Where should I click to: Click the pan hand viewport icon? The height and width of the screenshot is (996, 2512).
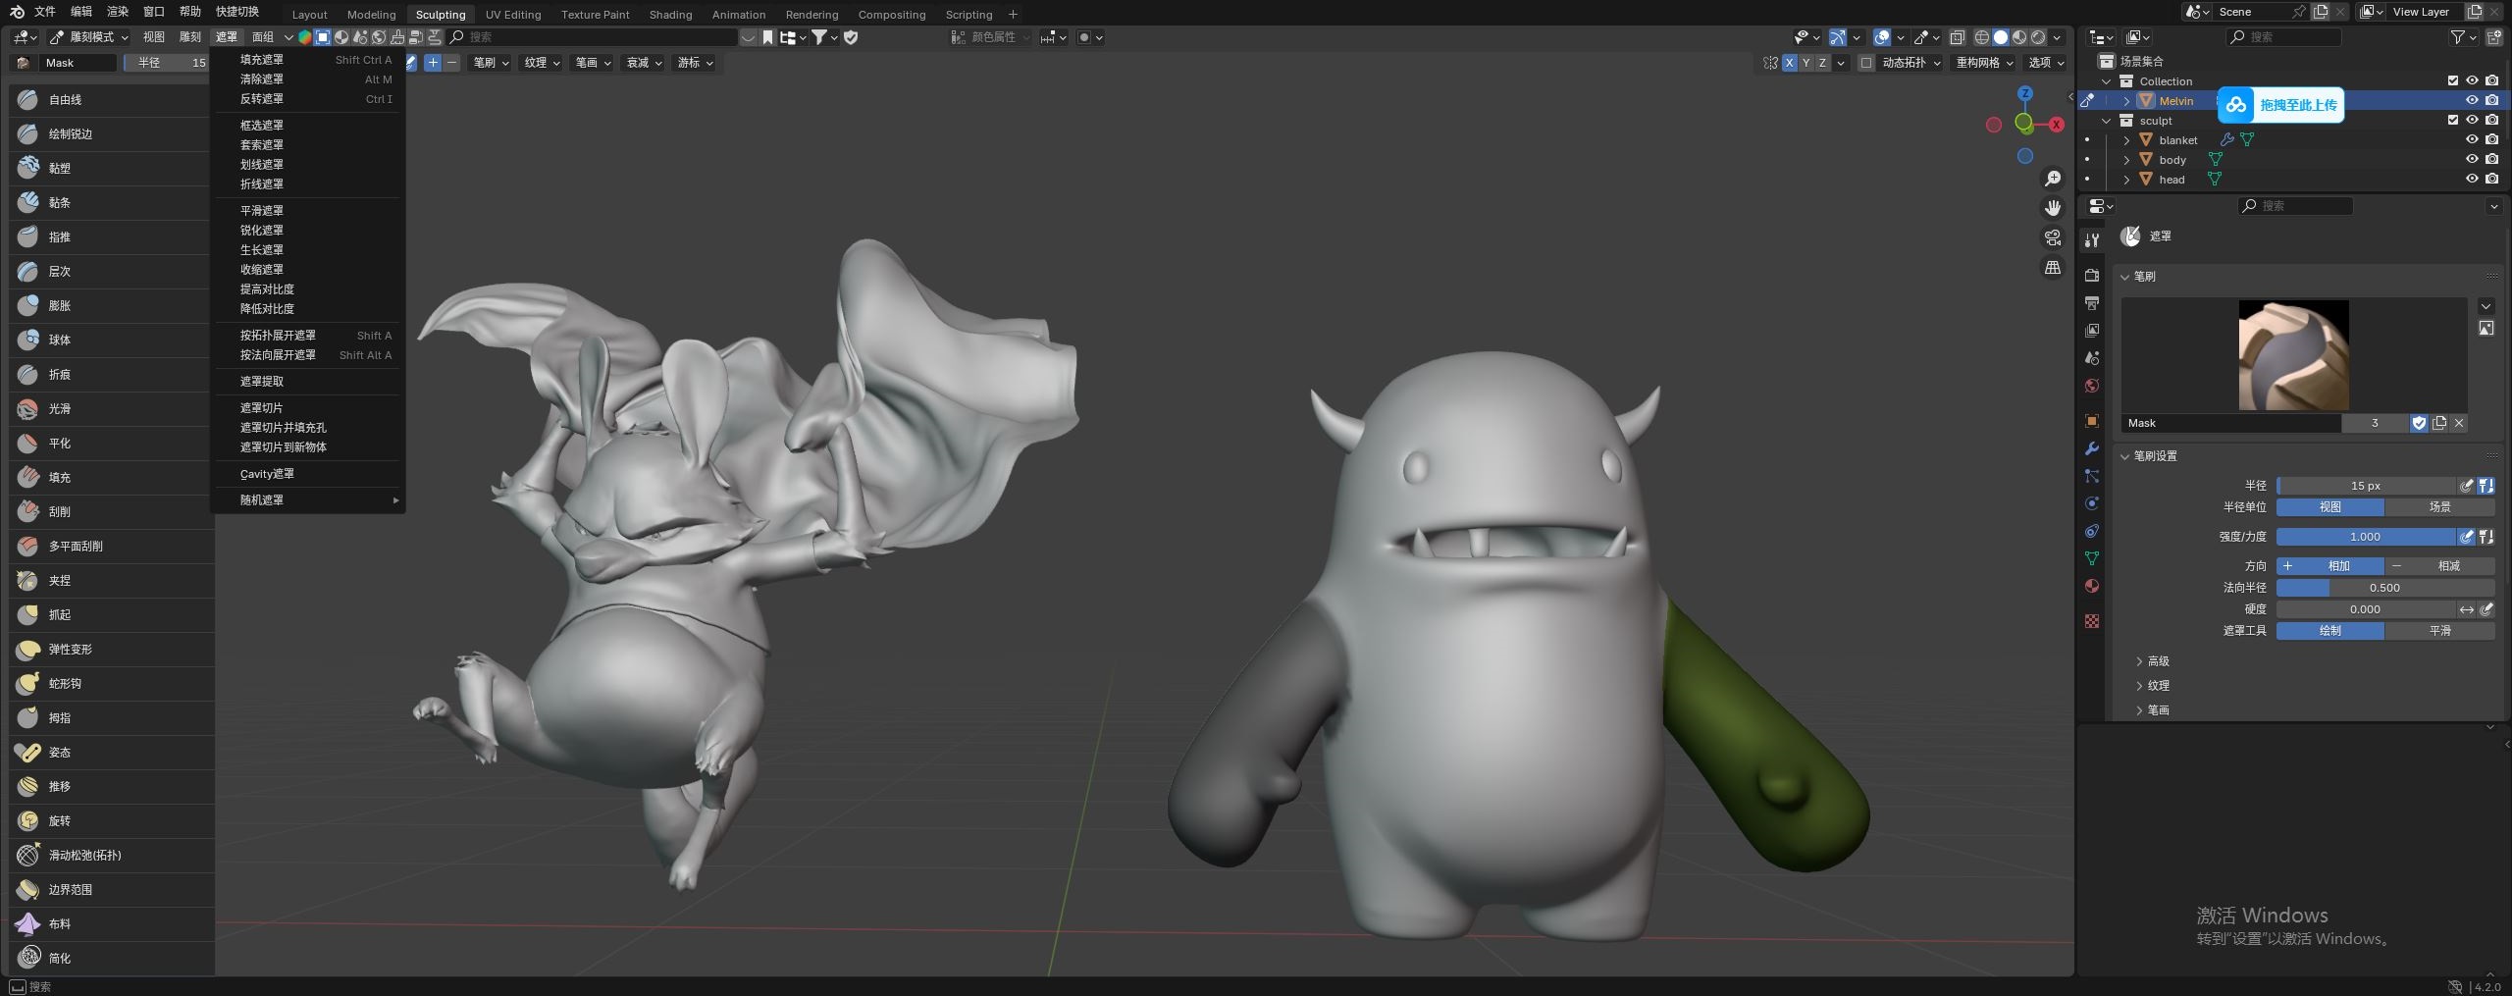[2052, 208]
